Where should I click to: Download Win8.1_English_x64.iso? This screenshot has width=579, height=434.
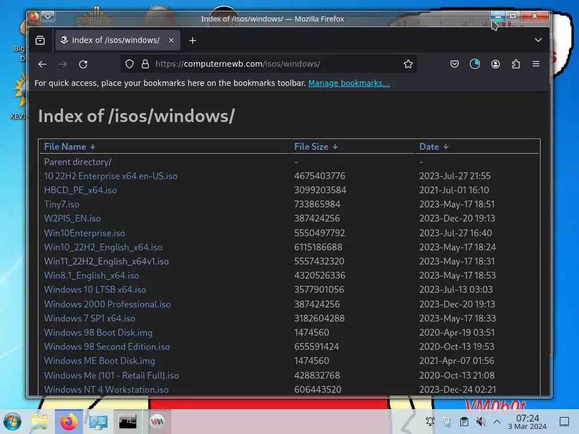(x=91, y=276)
